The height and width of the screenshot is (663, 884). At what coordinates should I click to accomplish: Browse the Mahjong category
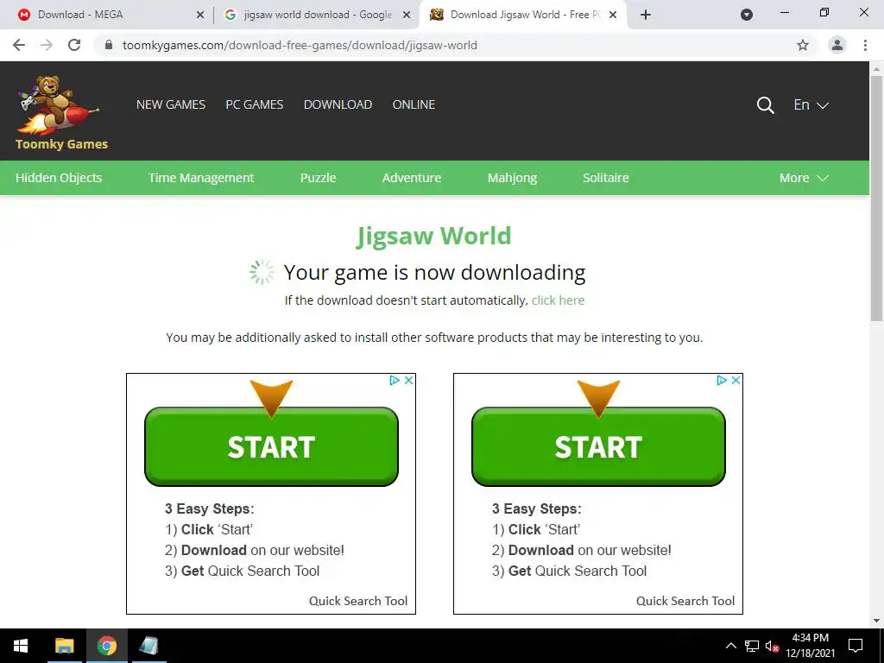tap(512, 178)
